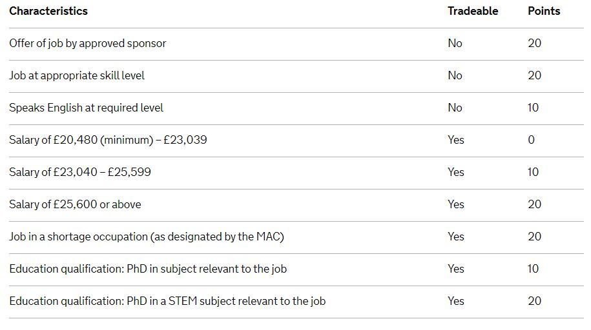Click 'Yes' in the shortage occupation row
Viewport: 591px width, 330px height.
(x=456, y=237)
